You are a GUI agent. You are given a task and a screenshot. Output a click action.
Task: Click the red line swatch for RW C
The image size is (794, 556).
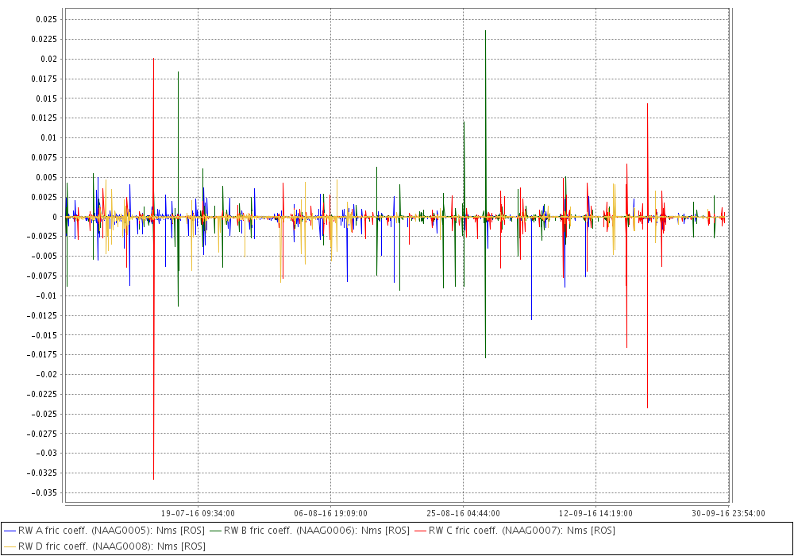420,531
